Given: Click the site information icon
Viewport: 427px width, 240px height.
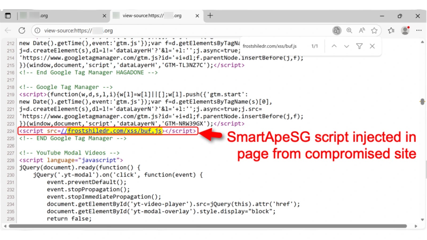Looking at the screenshot, I should click(x=38, y=31).
